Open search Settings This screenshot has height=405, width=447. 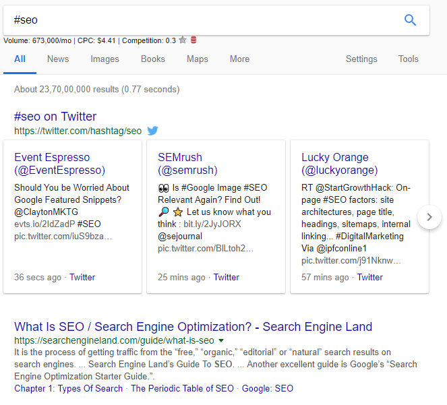pyautogui.click(x=361, y=59)
